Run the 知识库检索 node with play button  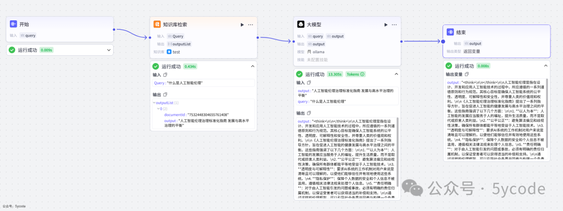click(x=242, y=25)
